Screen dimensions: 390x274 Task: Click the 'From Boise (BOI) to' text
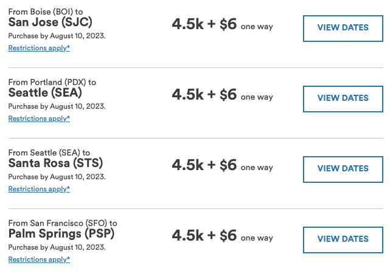pyautogui.click(x=45, y=12)
